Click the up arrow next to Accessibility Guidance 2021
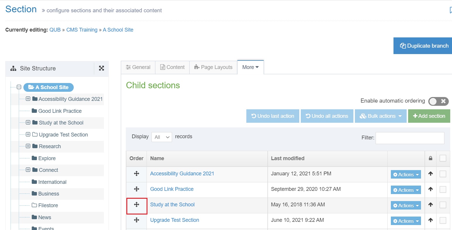This screenshot has width=452, height=230. point(430,174)
